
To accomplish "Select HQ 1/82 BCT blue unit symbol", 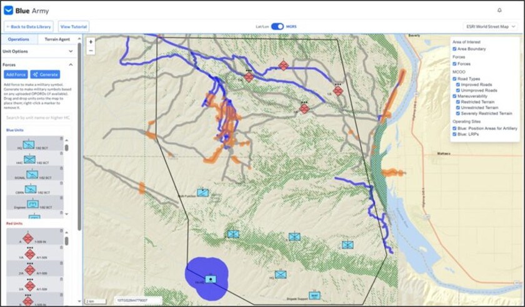I will coord(29,144).
